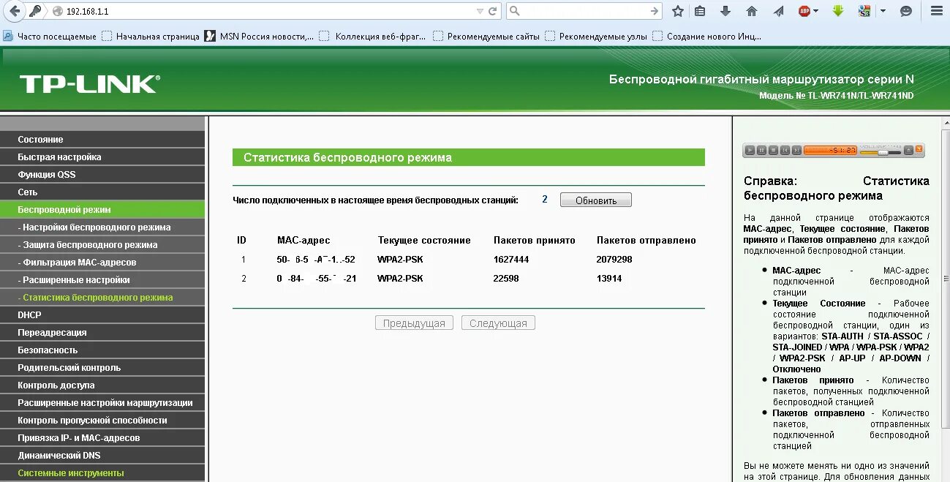Click the player's next track button

796,150
